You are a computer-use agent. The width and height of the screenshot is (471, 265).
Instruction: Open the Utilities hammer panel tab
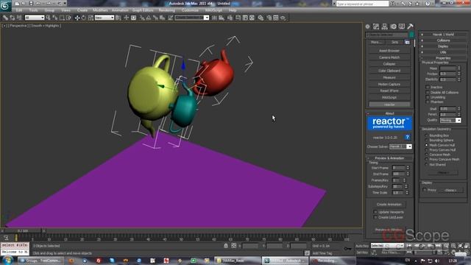410,26
